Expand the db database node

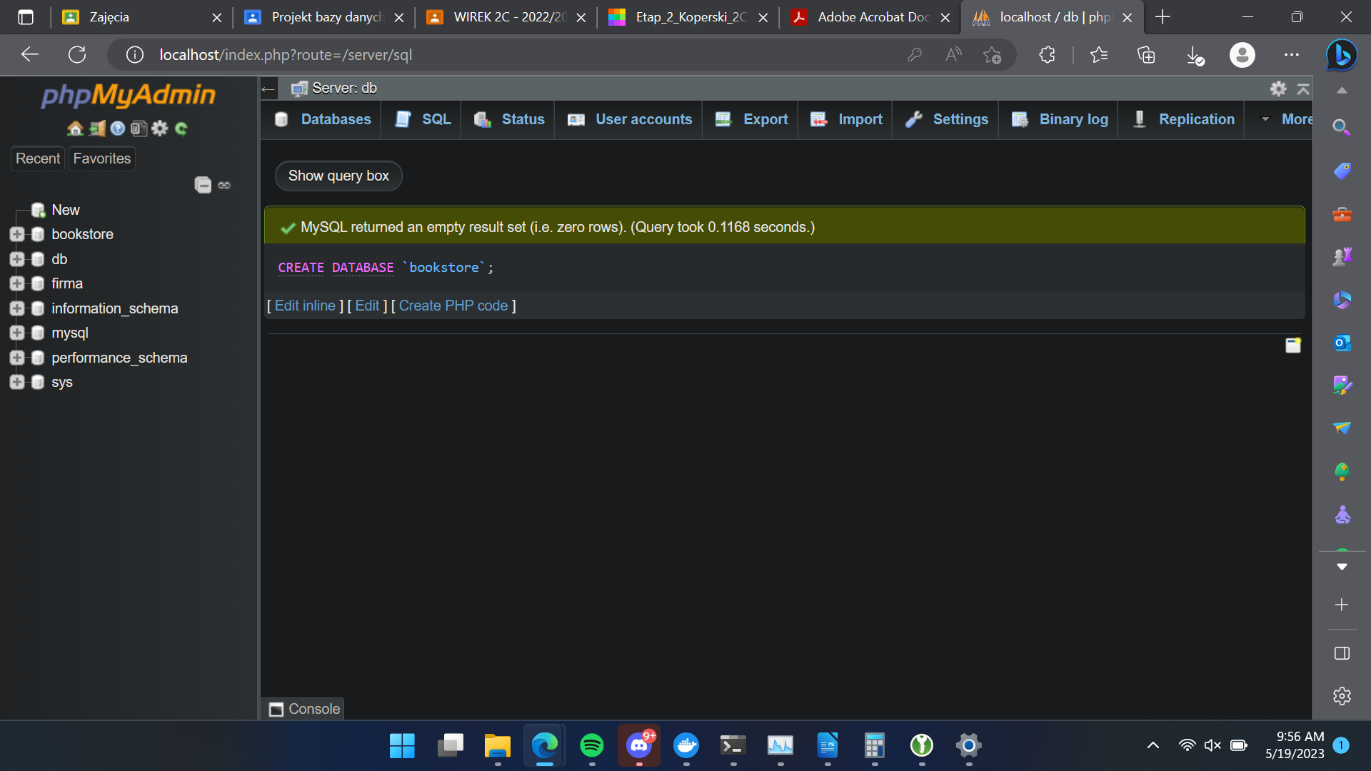(x=17, y=259)
